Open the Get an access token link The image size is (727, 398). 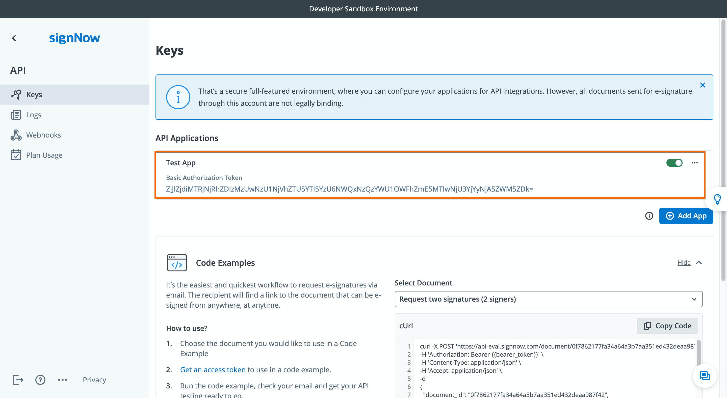(213, 369)
